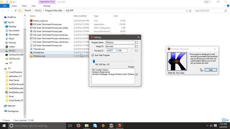Open the File ribbon tab
This screenshot has height=129, width=230.
click(5, 6)
